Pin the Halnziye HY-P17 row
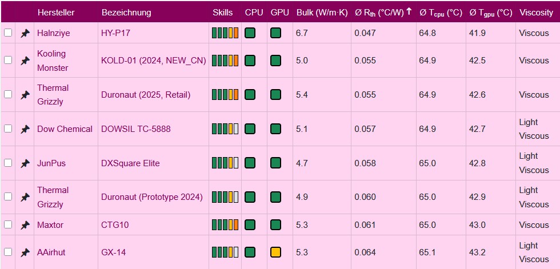Viewport: 560px width, 269px height. click(x=25, y=33)
